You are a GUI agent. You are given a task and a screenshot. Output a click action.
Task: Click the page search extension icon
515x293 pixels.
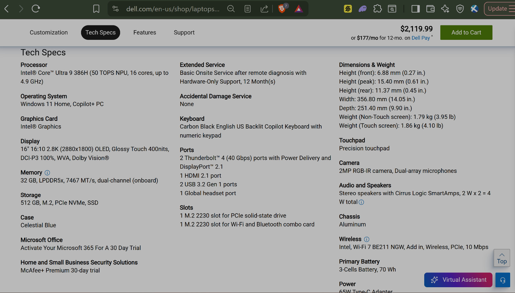click(392, 9)
